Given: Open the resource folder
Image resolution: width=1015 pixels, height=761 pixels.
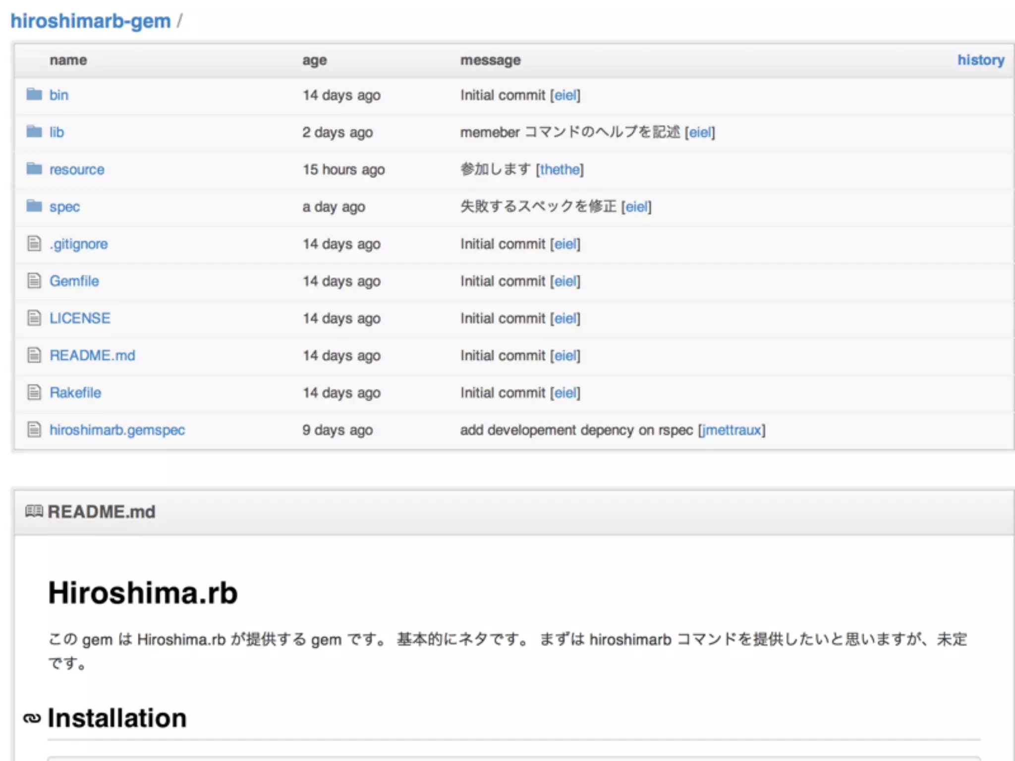Looking at the screenshot, I should 77,169.
